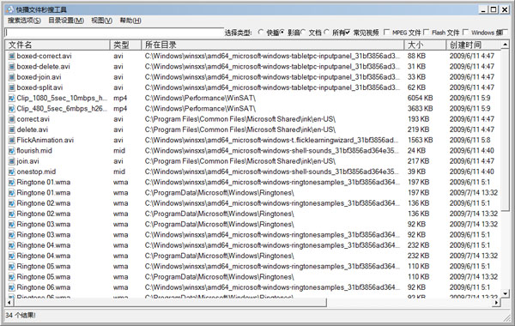Uncheck the 常见视频 checkbox
Image resolution: width=515 pixels, height=326 pixels.
click(348, 33)
